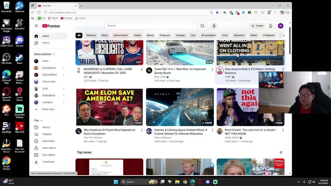
Task: Open the BASHWORLD subscription channel
Action: pos(49,75)
